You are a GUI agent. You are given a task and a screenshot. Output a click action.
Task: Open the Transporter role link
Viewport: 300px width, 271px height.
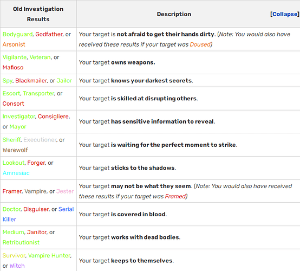pos(38,93)
